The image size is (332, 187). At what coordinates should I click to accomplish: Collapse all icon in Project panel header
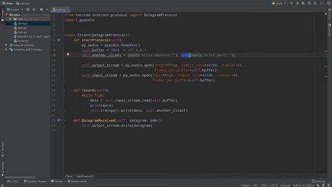point(34,9)
